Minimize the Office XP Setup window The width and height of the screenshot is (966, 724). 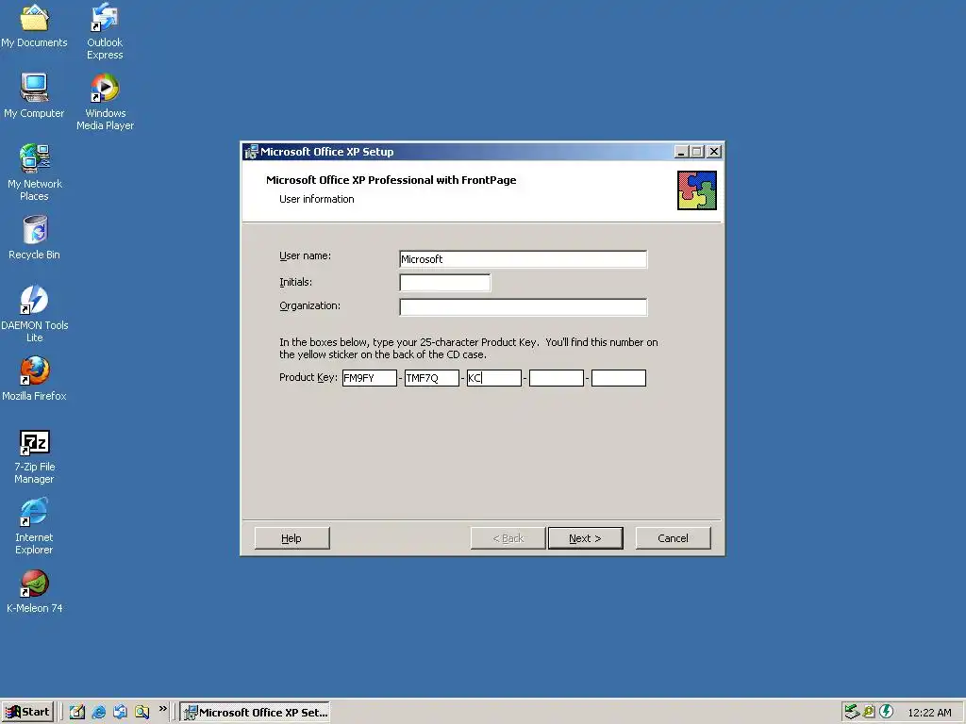pos(681,152)
